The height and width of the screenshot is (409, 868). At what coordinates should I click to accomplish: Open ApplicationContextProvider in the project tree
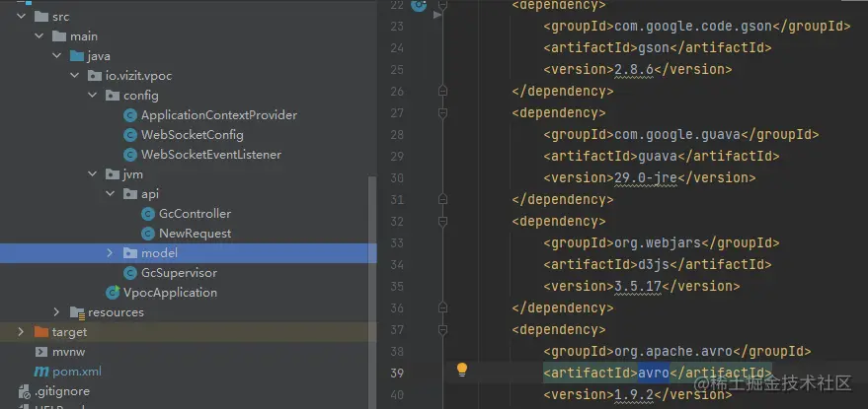tap(218, 115)
